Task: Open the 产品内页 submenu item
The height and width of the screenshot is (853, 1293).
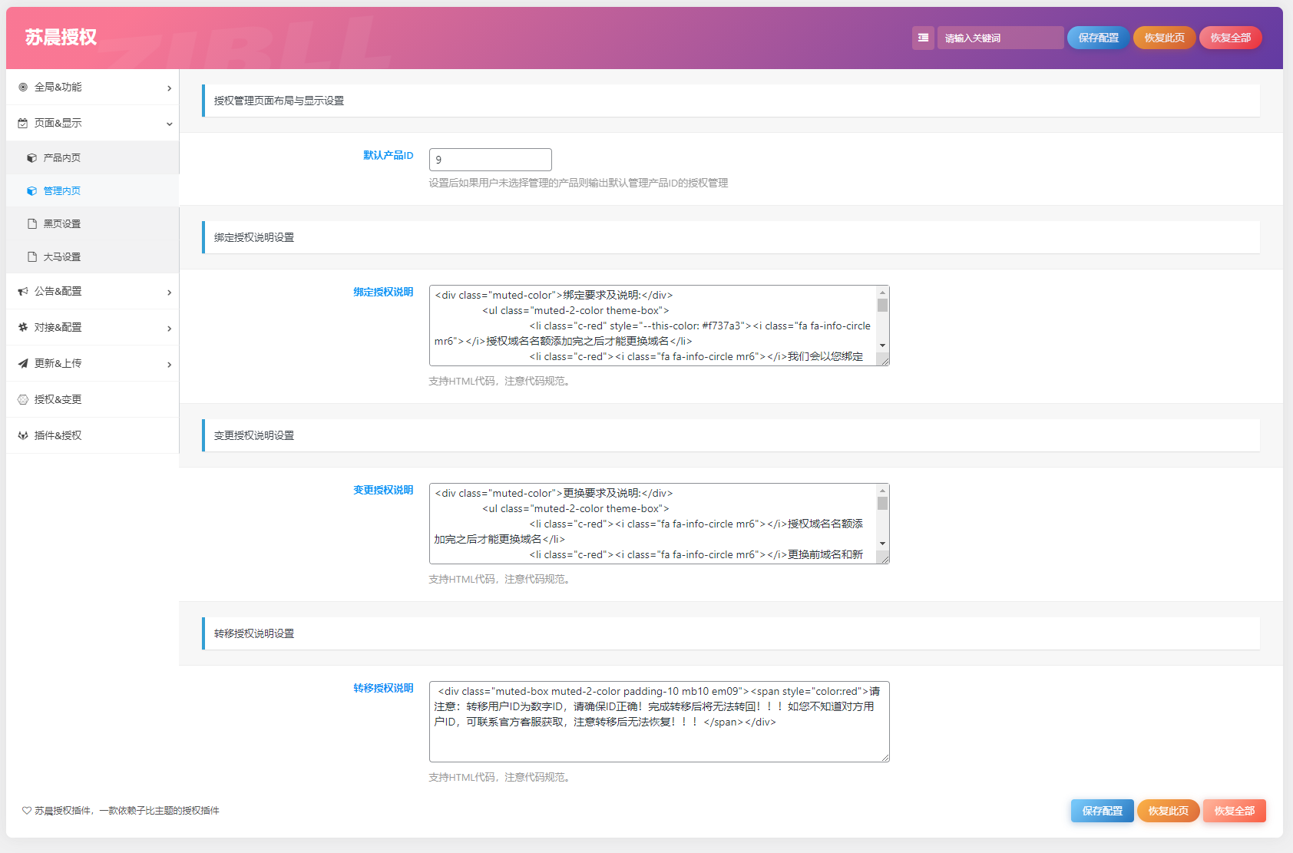Action: point(92,157)
